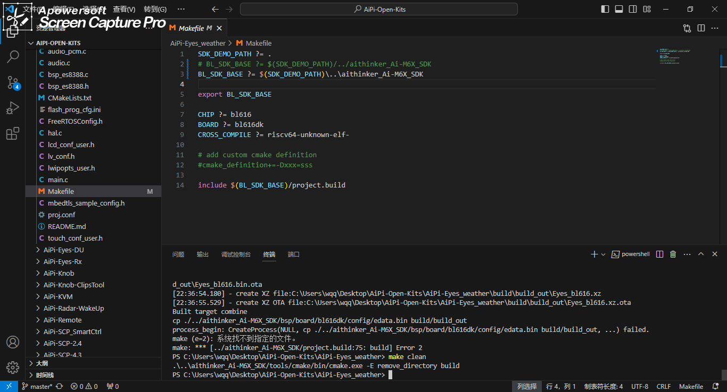
Task: Select the powershell terminal instance
Action: (x=631, y=254)
